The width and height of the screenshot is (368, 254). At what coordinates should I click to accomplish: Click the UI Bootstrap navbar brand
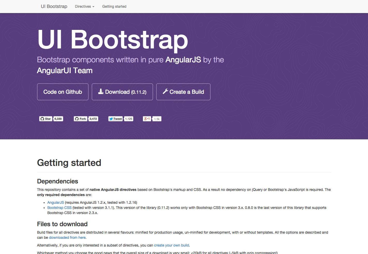click(x=54, y=6)
